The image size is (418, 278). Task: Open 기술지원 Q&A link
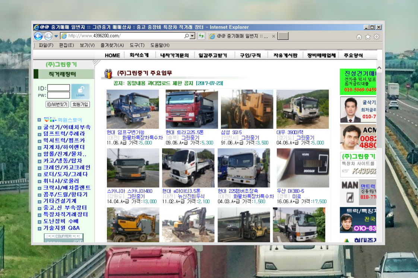[x=61, y=228]
